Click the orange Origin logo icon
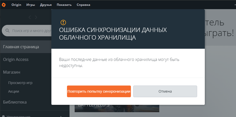 point(4,5)
